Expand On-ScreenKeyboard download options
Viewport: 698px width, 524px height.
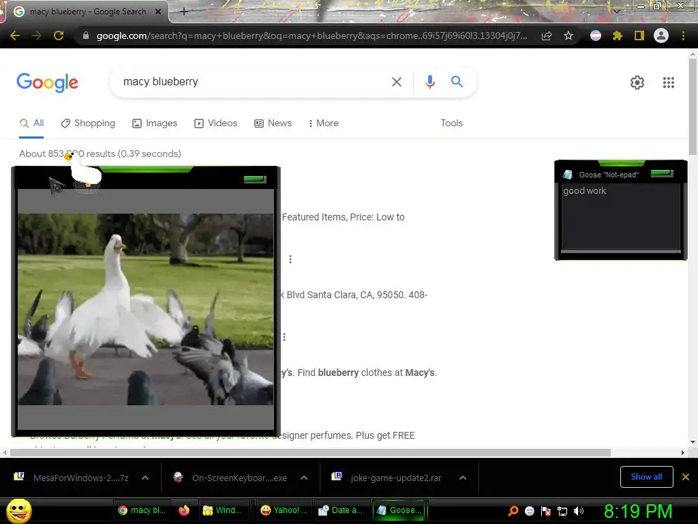point(304,478)
